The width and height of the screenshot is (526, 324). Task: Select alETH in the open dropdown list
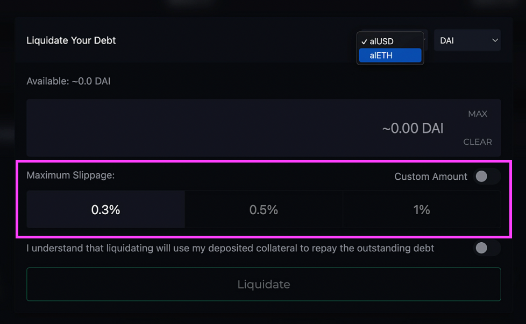(390, 55)
